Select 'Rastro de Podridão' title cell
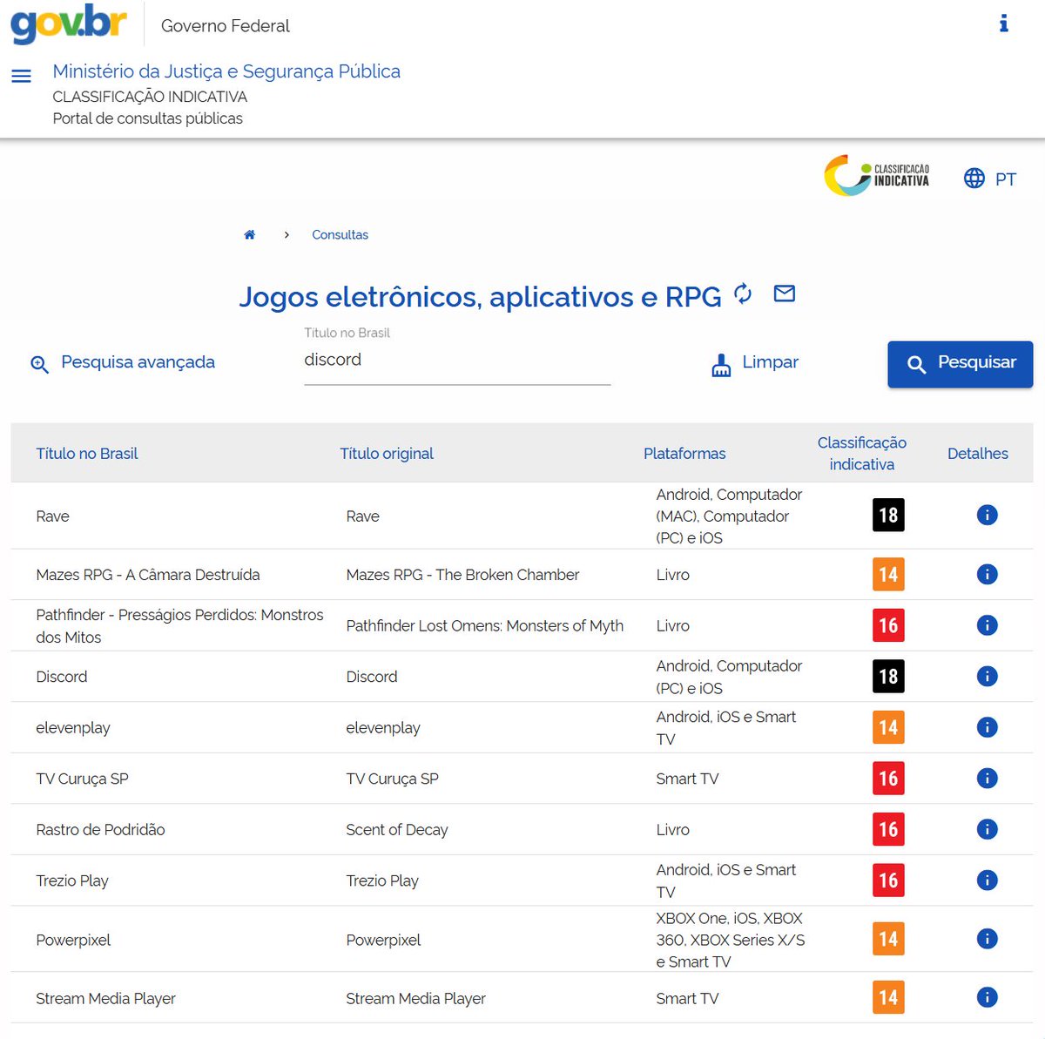 [x=100, y=830]
